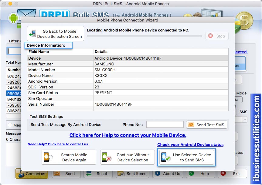The height and width of the screenshot is (185, 262).
Task: Click the envelope icon on Send Test SMS
Action: pos(191,124)
